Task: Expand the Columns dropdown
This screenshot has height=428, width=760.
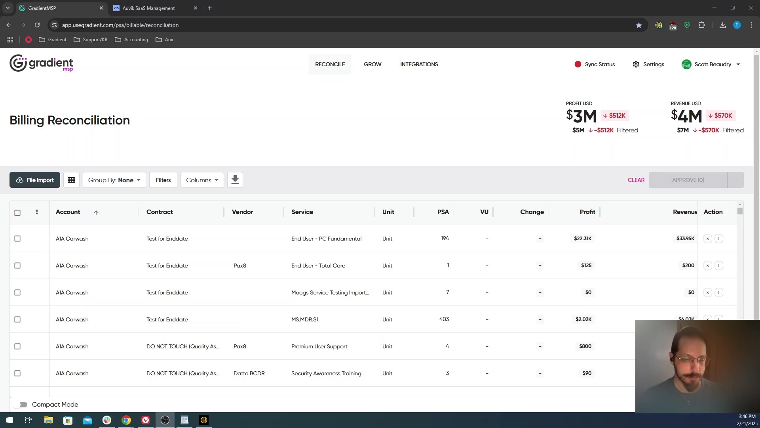Action: point(202,180)
